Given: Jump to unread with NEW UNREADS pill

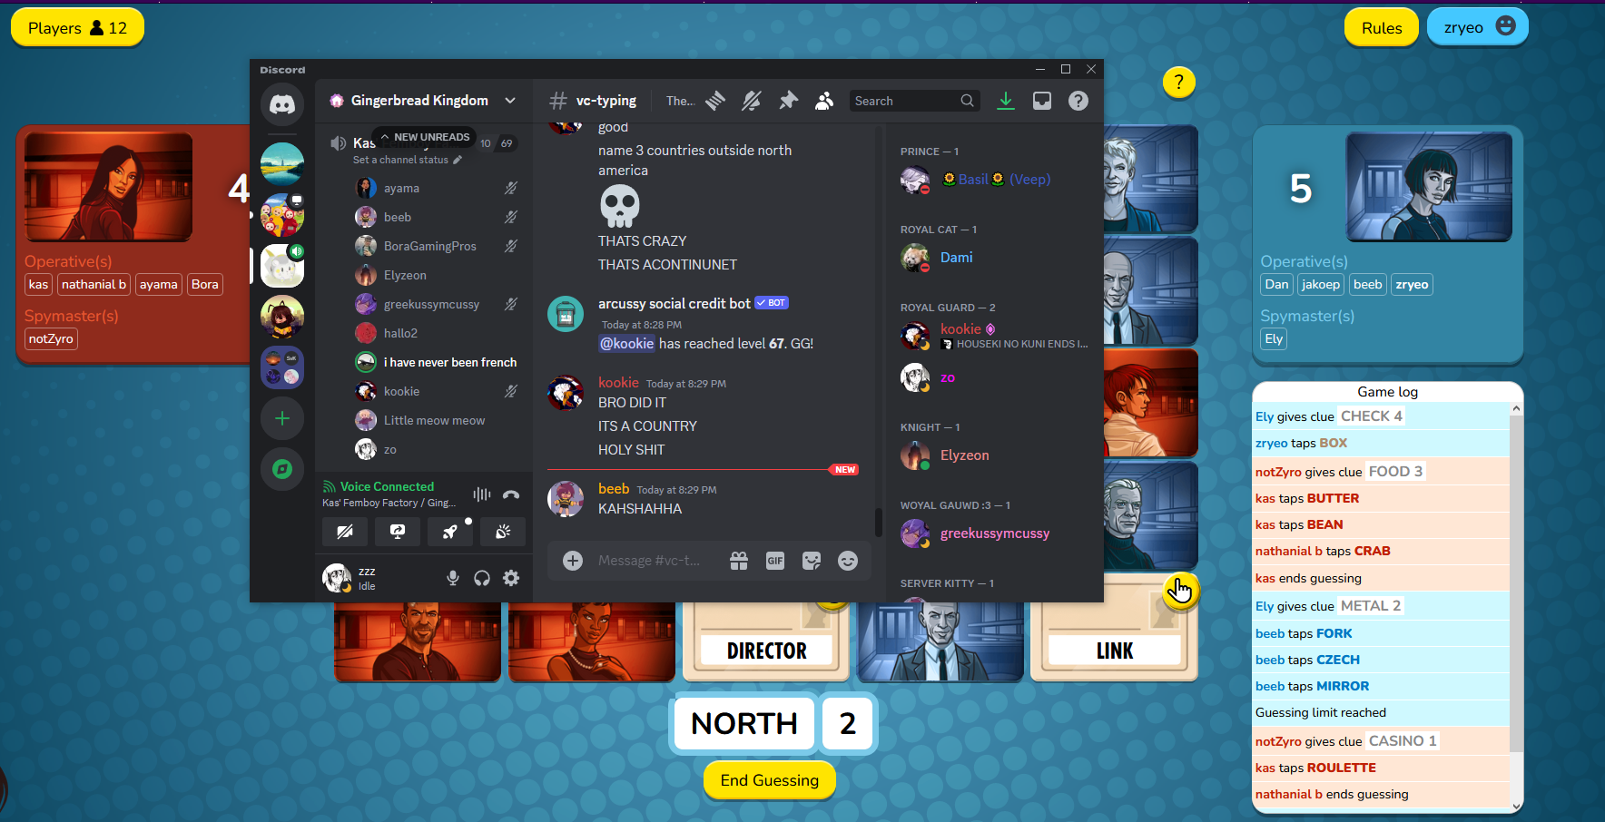Looking at the screenshot, I should point(424,137).
